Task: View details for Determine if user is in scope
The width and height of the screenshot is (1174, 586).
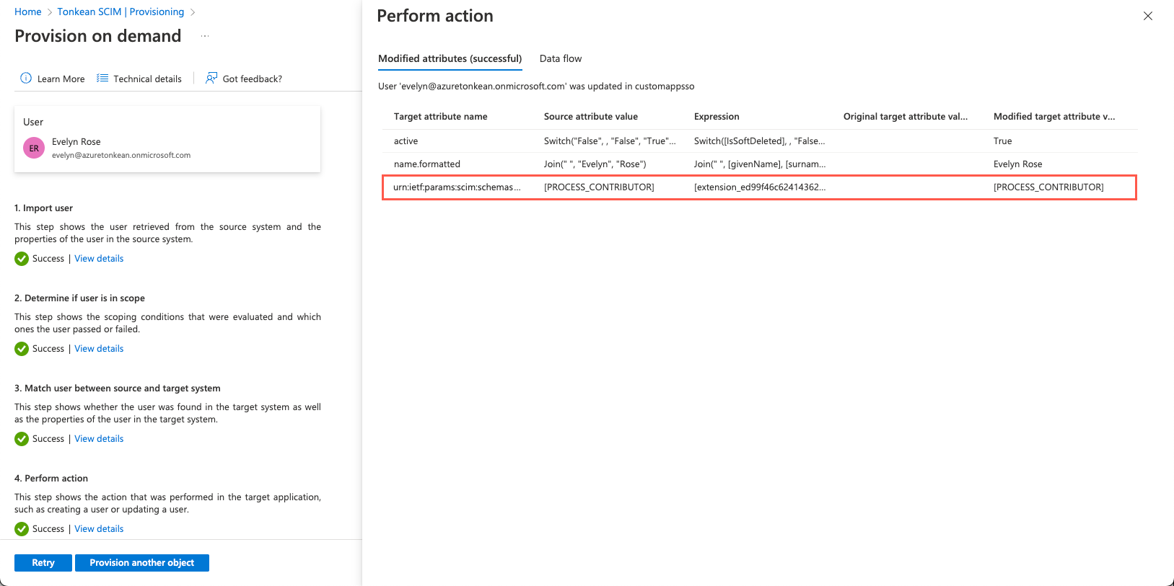Action: [x=99, y=349]
